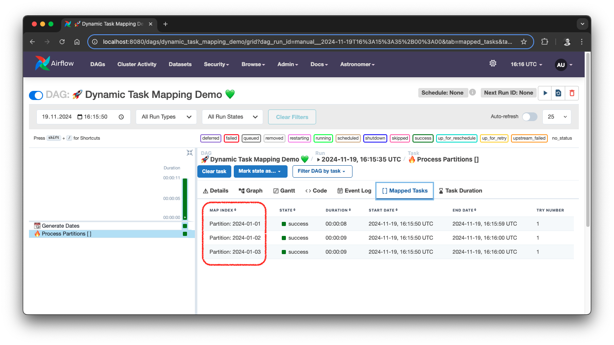This screenshot has height=345, width=614.
Task: Delete the DAG using trash icon
Action: [x=572, y=93]
